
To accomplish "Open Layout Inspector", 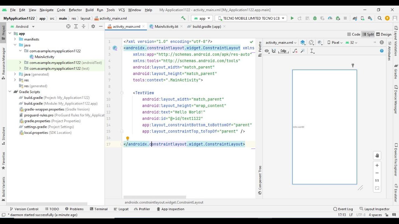I will pyautogui.click(x=374, y=209).
